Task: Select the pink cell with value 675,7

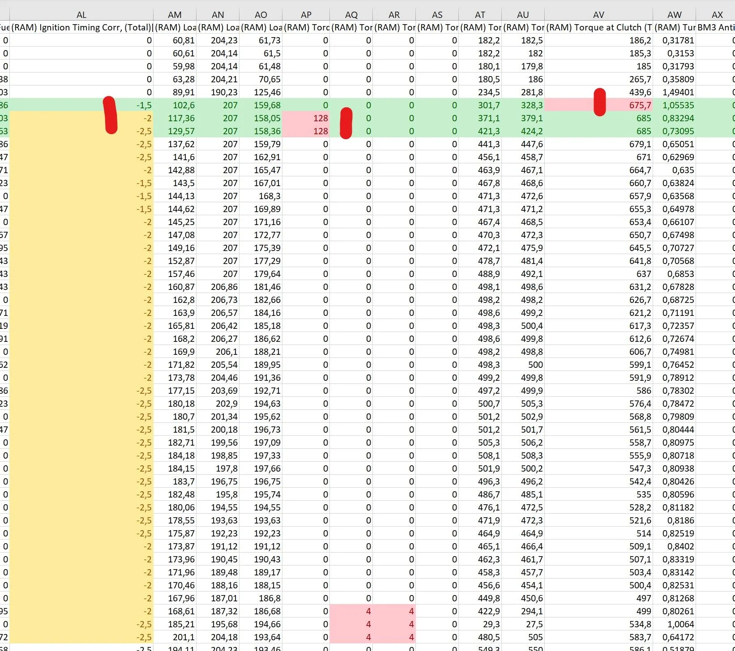Action: click(598, 105)
